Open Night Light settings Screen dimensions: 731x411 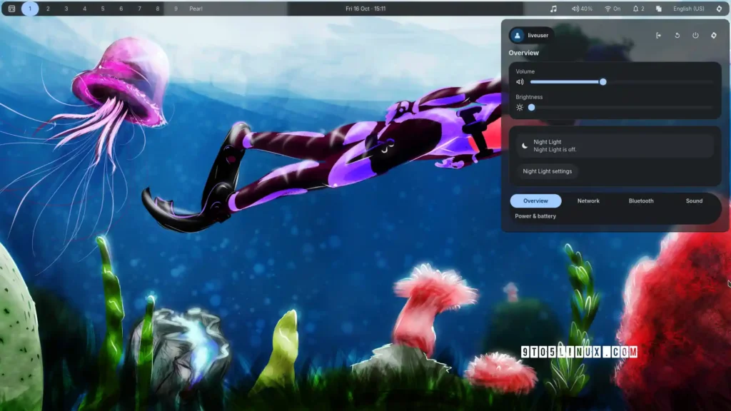[x=548, y=171]
